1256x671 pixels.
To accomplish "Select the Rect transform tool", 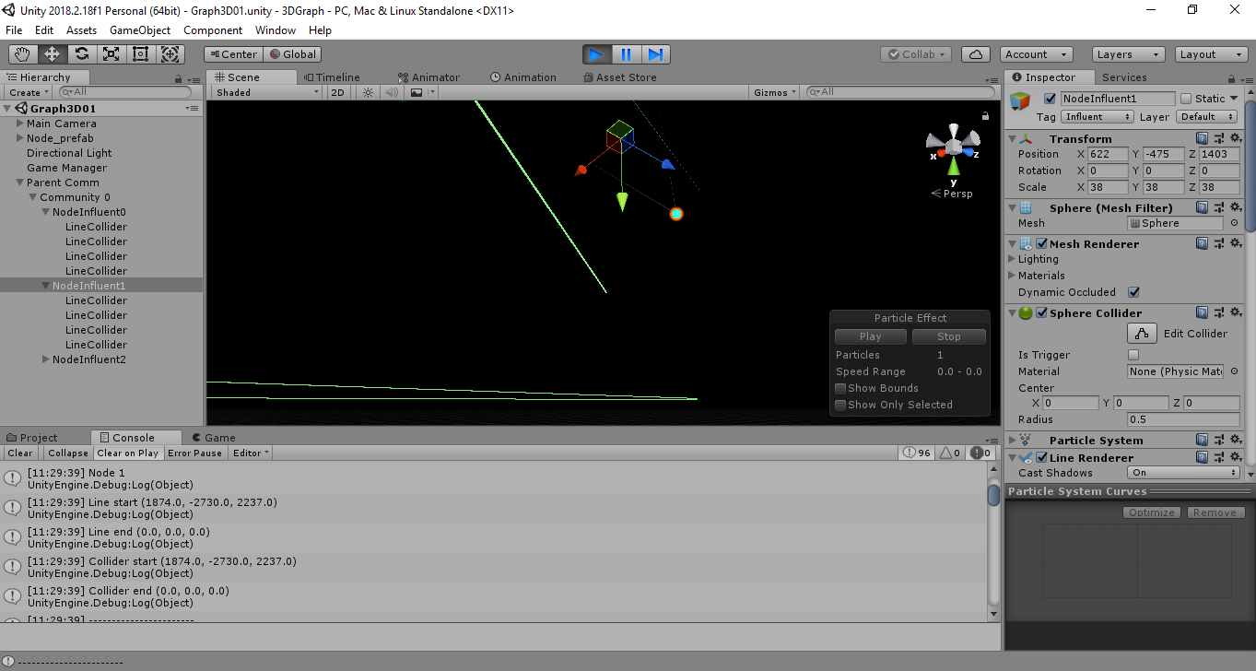I will coord(141,54).
